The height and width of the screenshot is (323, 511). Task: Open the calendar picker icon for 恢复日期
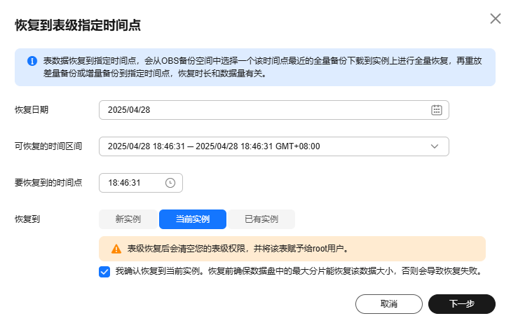[x=437, y=110]
